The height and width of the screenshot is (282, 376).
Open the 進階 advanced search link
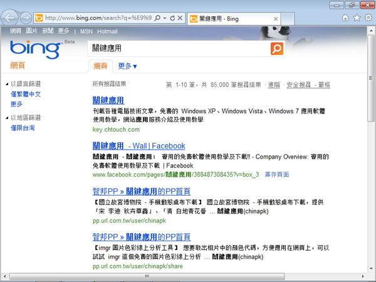(274, 85)
